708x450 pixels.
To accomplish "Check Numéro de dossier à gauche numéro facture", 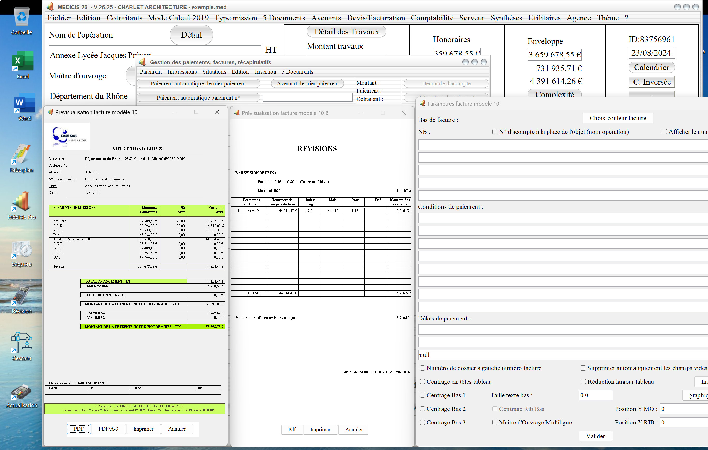I will click(x=423, y=368).
